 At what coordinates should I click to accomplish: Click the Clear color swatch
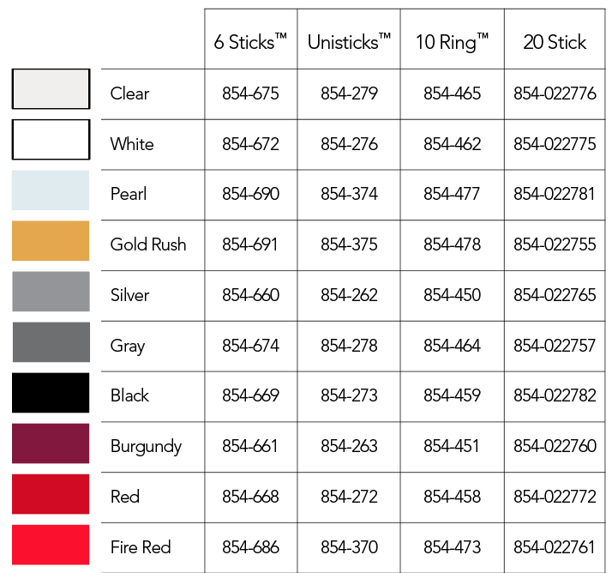(x=51, y=89)
